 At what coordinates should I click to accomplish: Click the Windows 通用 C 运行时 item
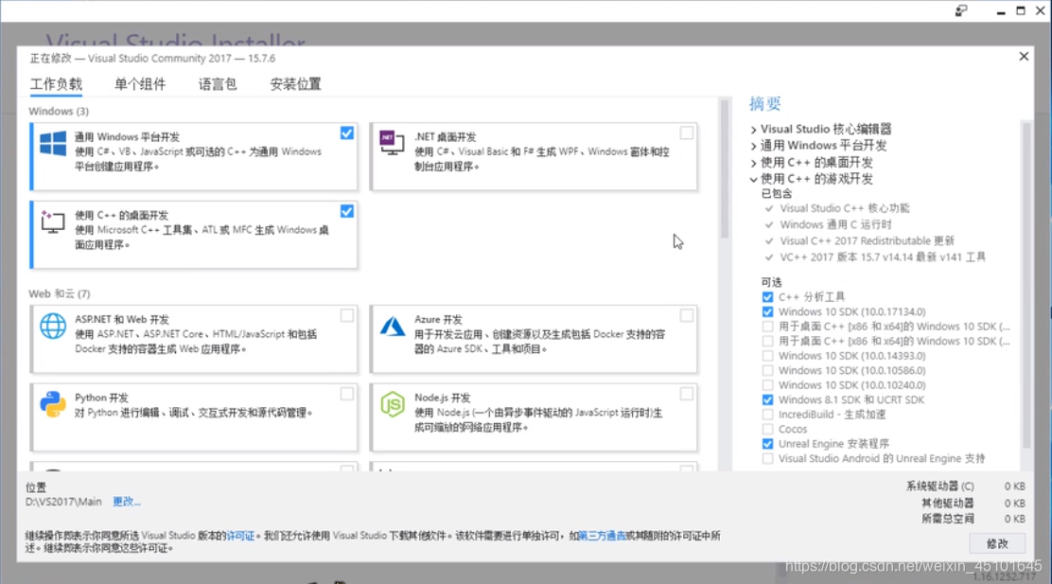(836, 225)
